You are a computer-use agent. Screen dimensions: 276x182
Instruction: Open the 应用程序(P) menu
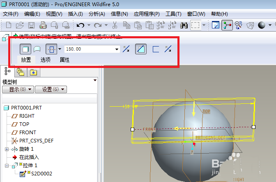tap(147, 14)
